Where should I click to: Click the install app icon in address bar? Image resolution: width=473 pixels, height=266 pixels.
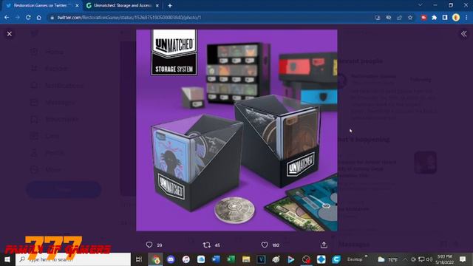coord(378,18)
